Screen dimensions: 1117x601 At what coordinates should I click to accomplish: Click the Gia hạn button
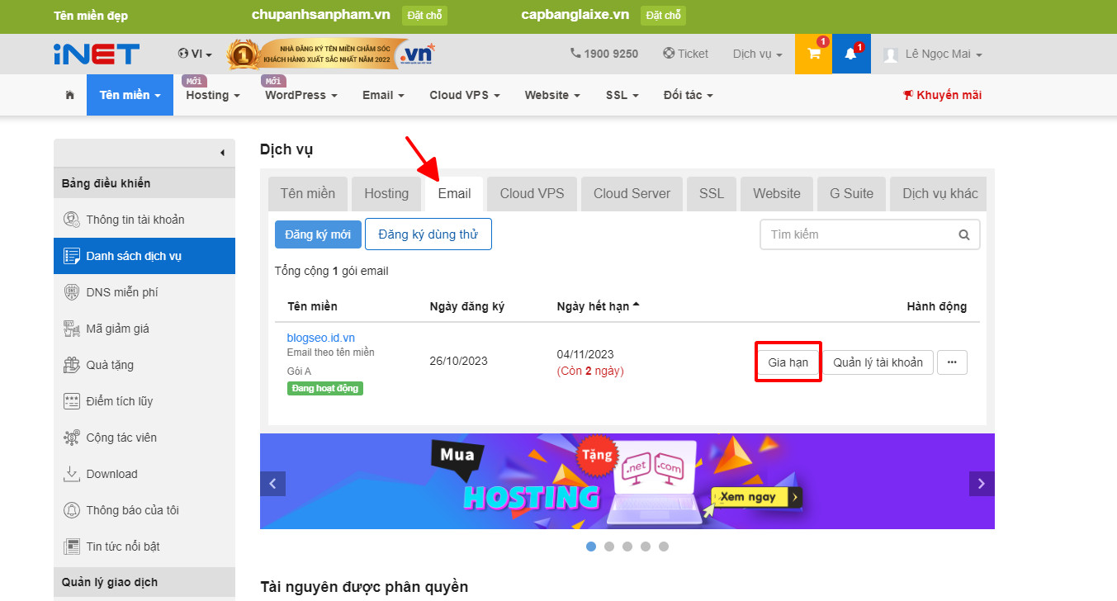(x=788, y=362)
